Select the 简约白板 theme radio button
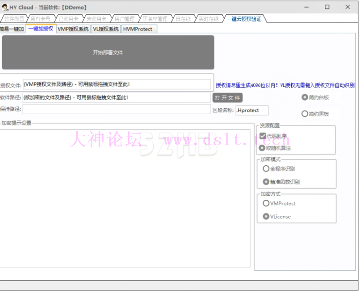359x291 pixels. pyautogui.click(x=305, y=97)
